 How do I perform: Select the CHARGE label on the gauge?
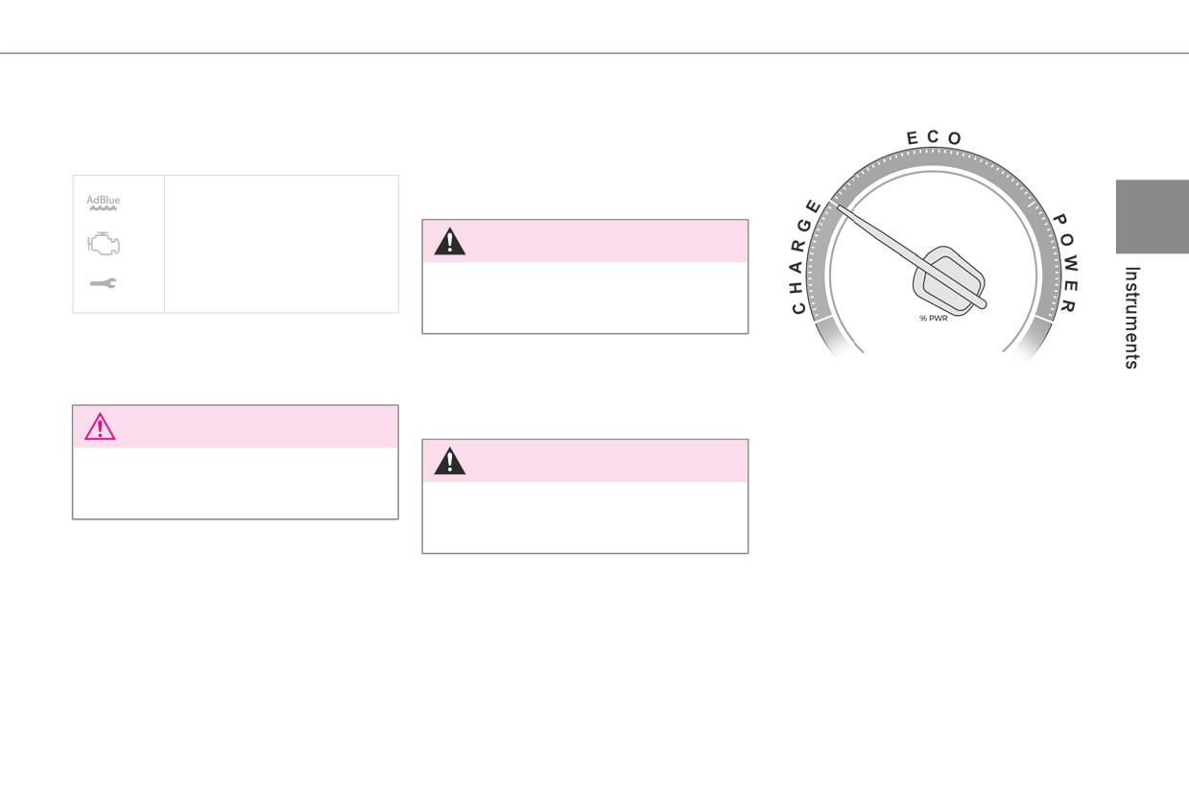coord(806,256)
